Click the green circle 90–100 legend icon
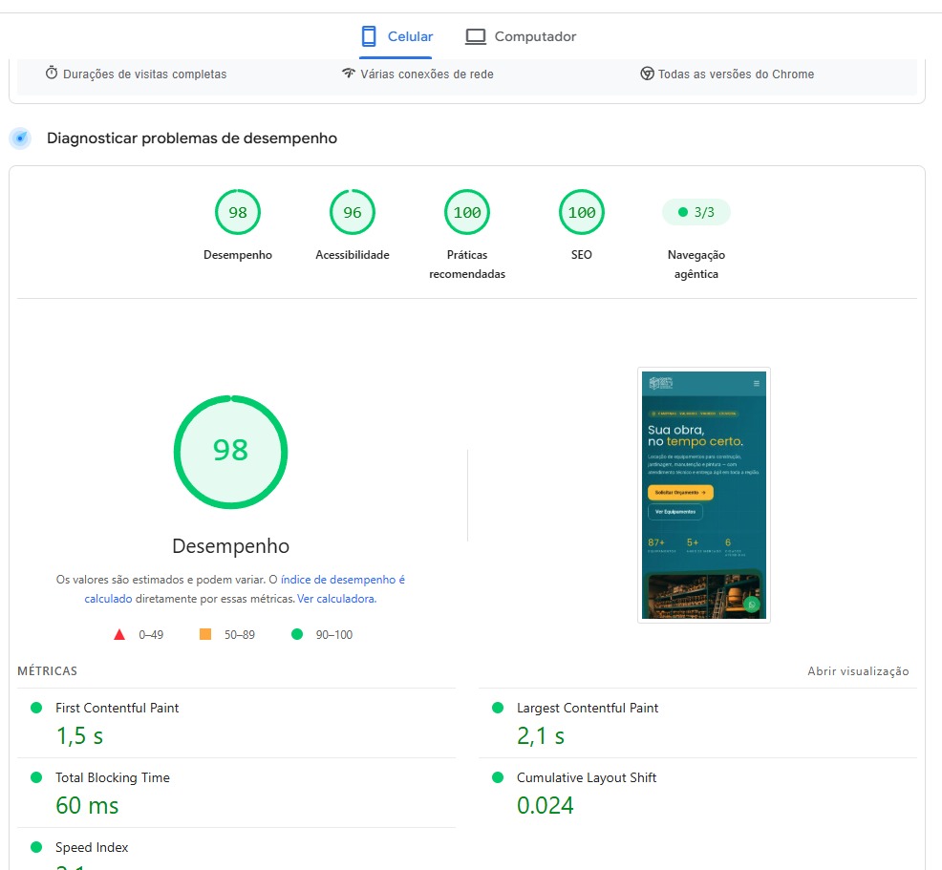942x870 pixels. (297, 634)
